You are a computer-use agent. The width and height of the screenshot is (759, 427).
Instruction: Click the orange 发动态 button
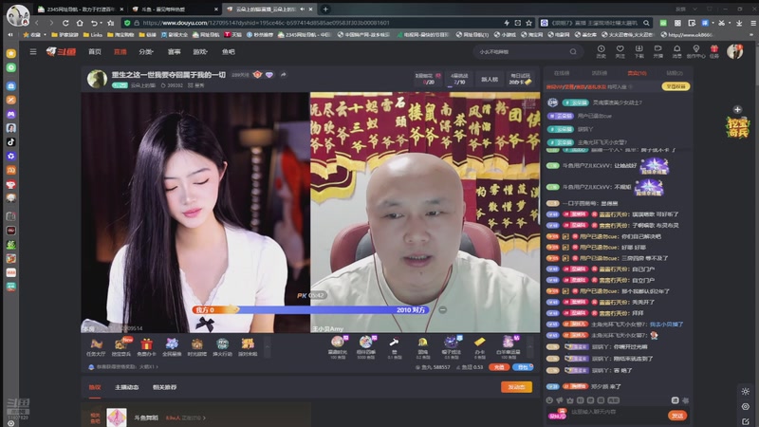click(x=516, y=387)
